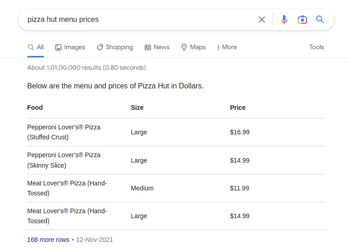Click the snippet sentence about Pizza Hut in Dollars

click(115, 86)
